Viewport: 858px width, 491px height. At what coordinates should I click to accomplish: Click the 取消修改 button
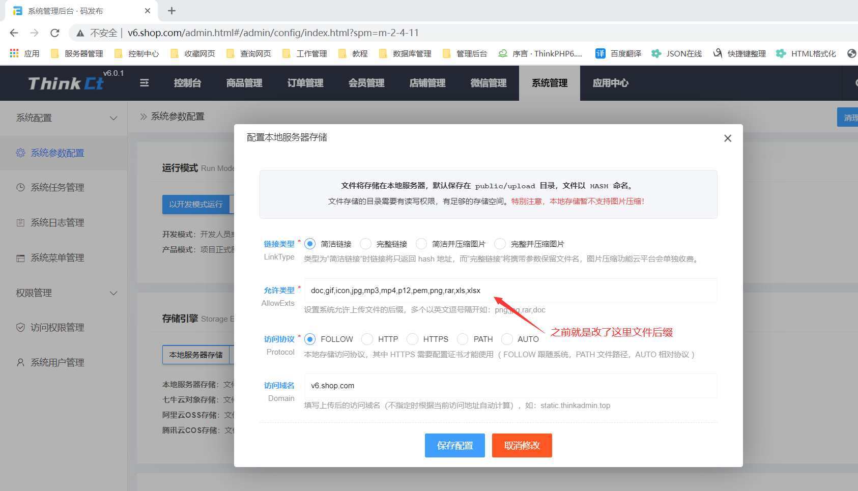522,446
